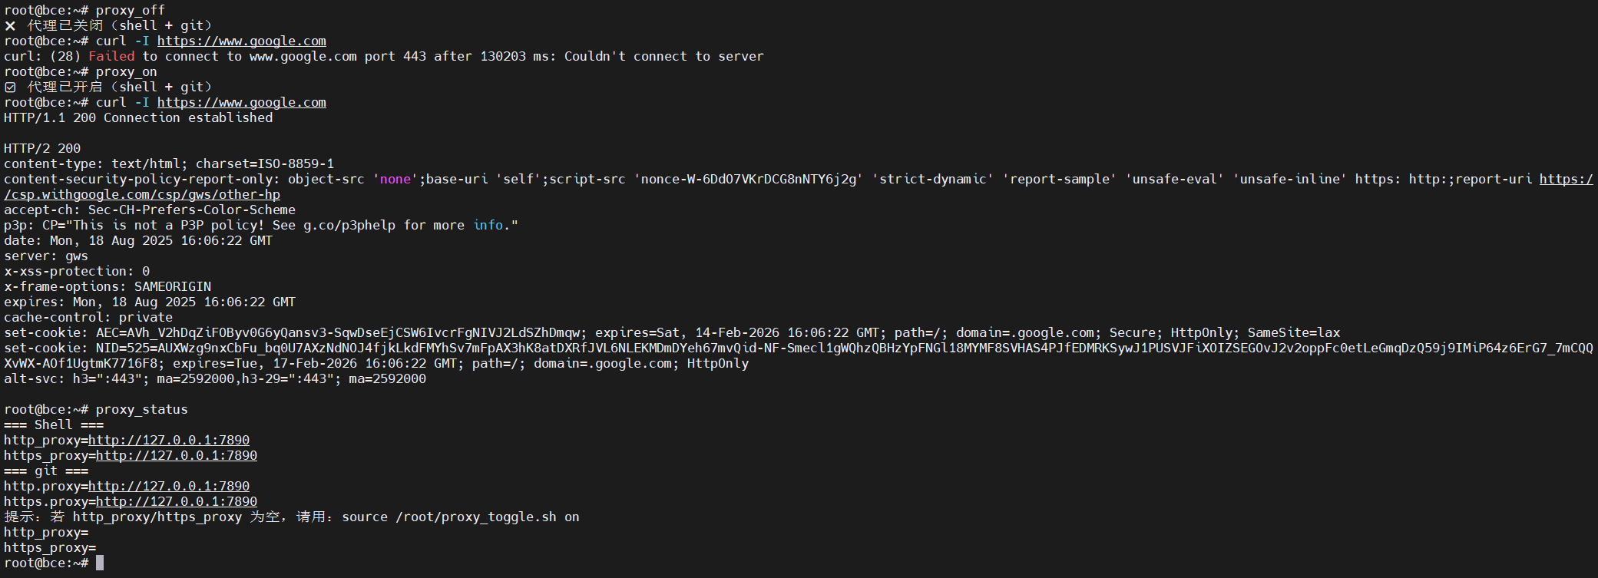Open the csp.withgoogle.com/csp/gws/other-hp link
This screenshot has height=578, width=1598.
[x=142, y=195]
